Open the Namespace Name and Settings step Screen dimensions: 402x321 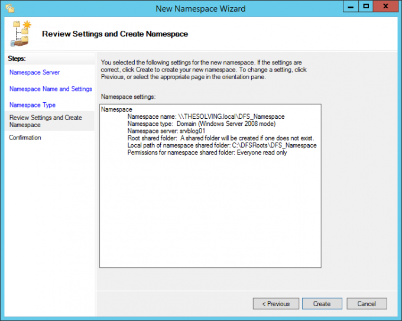pyautogui.click(x=50, y=89)
